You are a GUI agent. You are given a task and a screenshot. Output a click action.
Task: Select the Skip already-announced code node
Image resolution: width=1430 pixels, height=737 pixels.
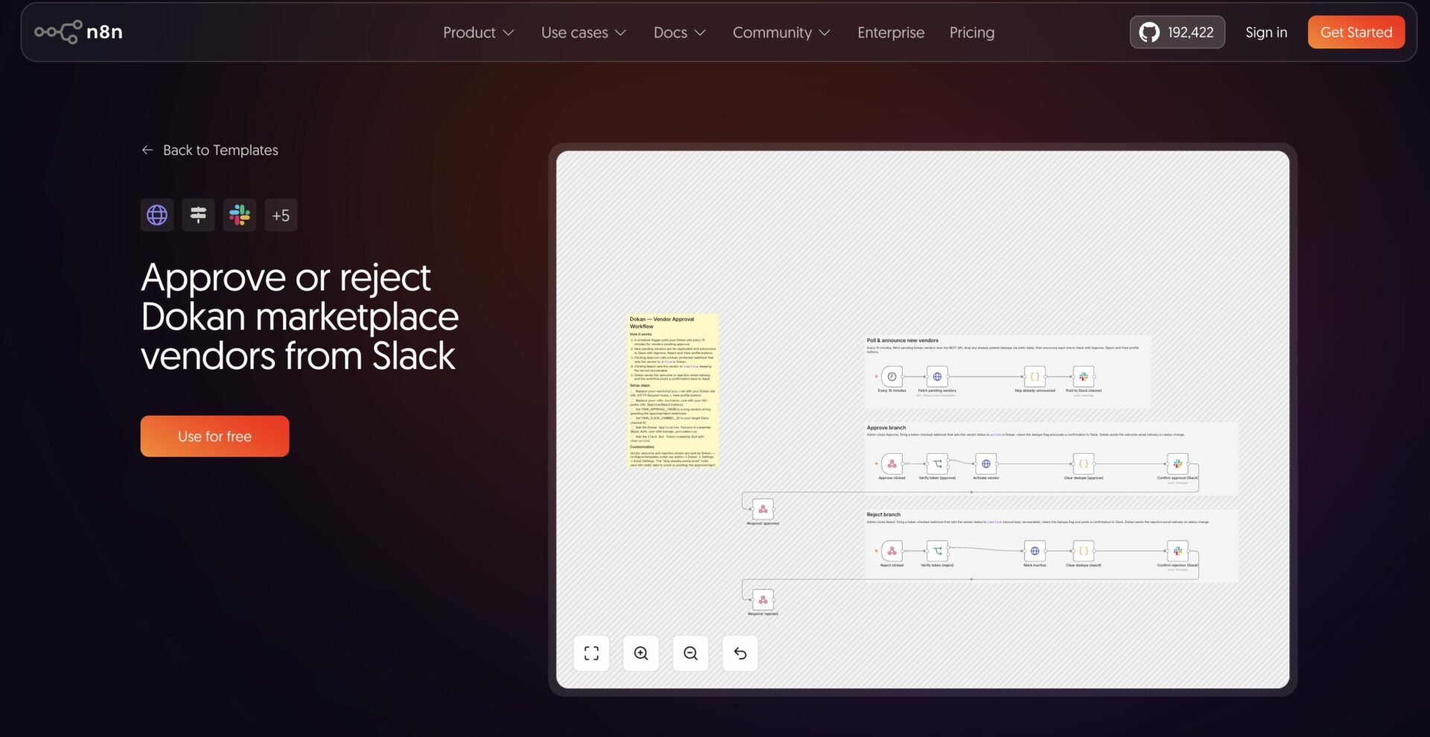(x=1035, y=377)
